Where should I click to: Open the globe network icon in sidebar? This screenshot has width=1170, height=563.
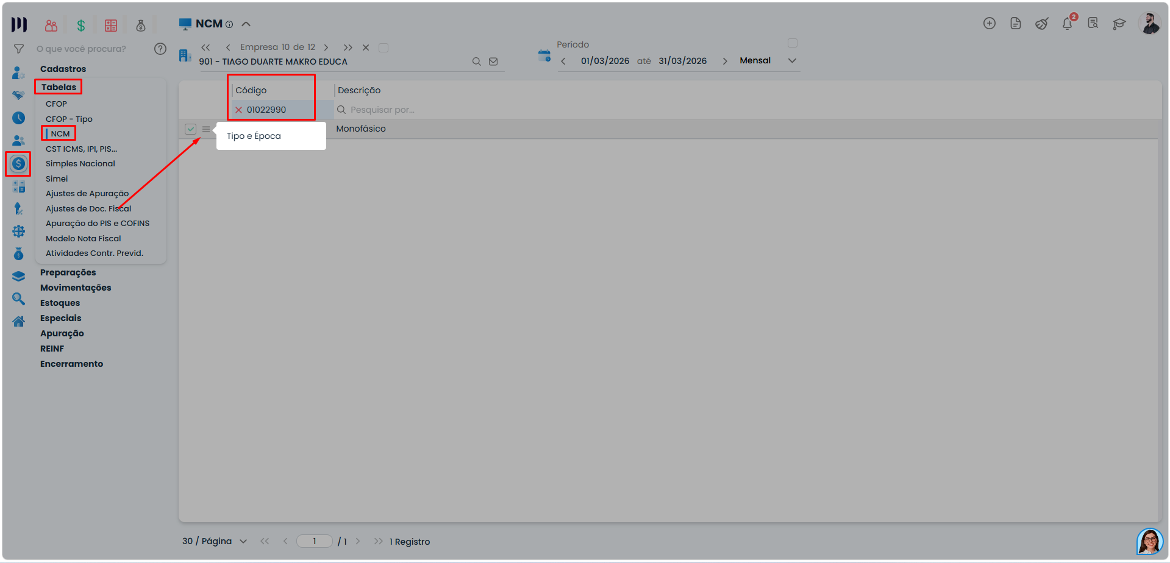[19, 232]
